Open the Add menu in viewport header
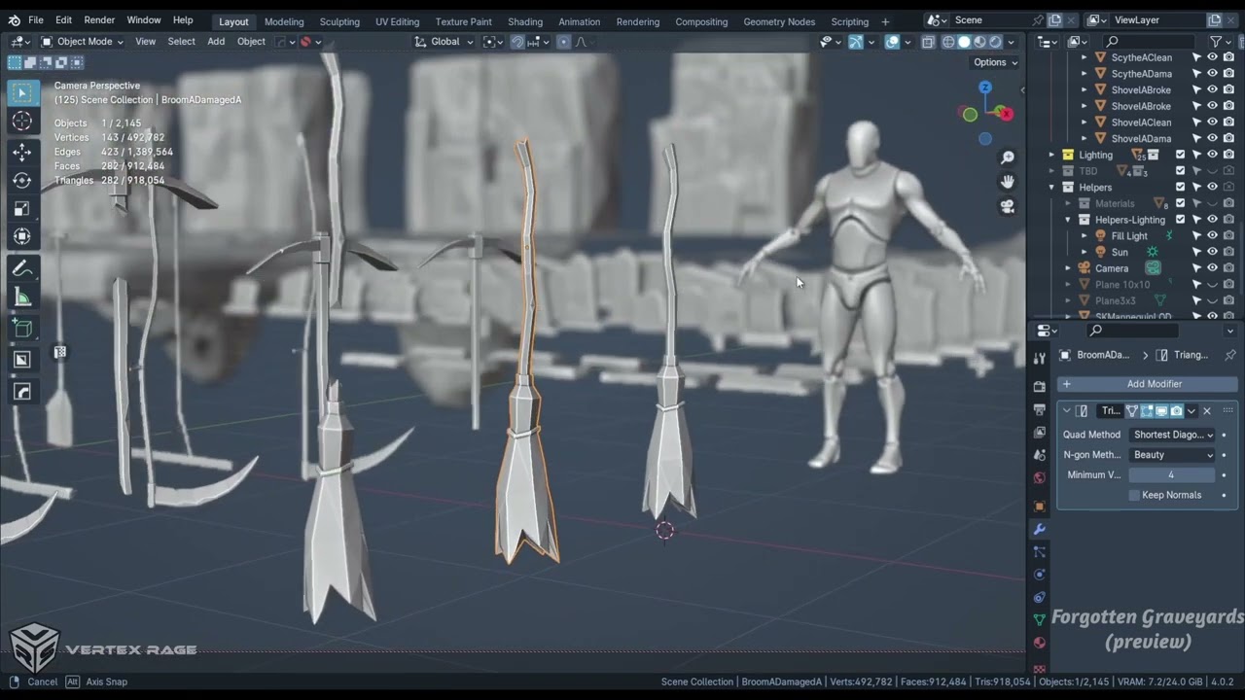This screenshot has height=700, width=1245. click(x=216, y=42)
